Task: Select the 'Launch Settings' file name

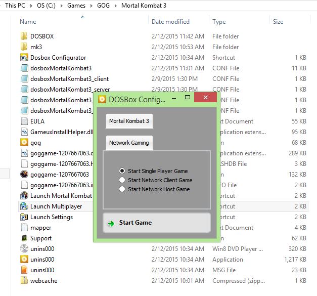Action: click(52, 217)
